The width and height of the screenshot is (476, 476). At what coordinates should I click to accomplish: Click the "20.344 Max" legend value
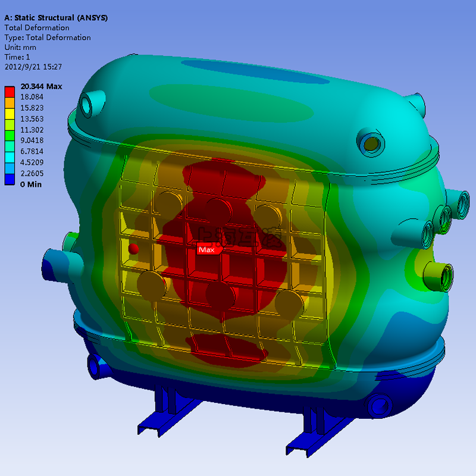41,86
